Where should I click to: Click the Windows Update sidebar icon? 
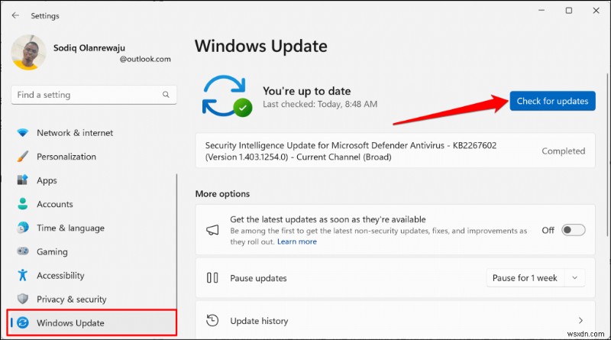23,323
